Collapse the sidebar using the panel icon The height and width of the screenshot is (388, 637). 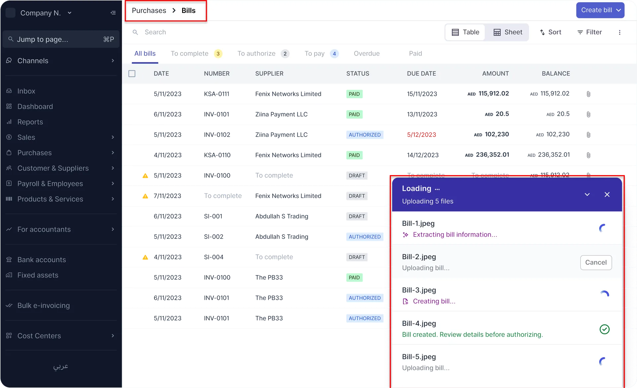pos(113,13)
